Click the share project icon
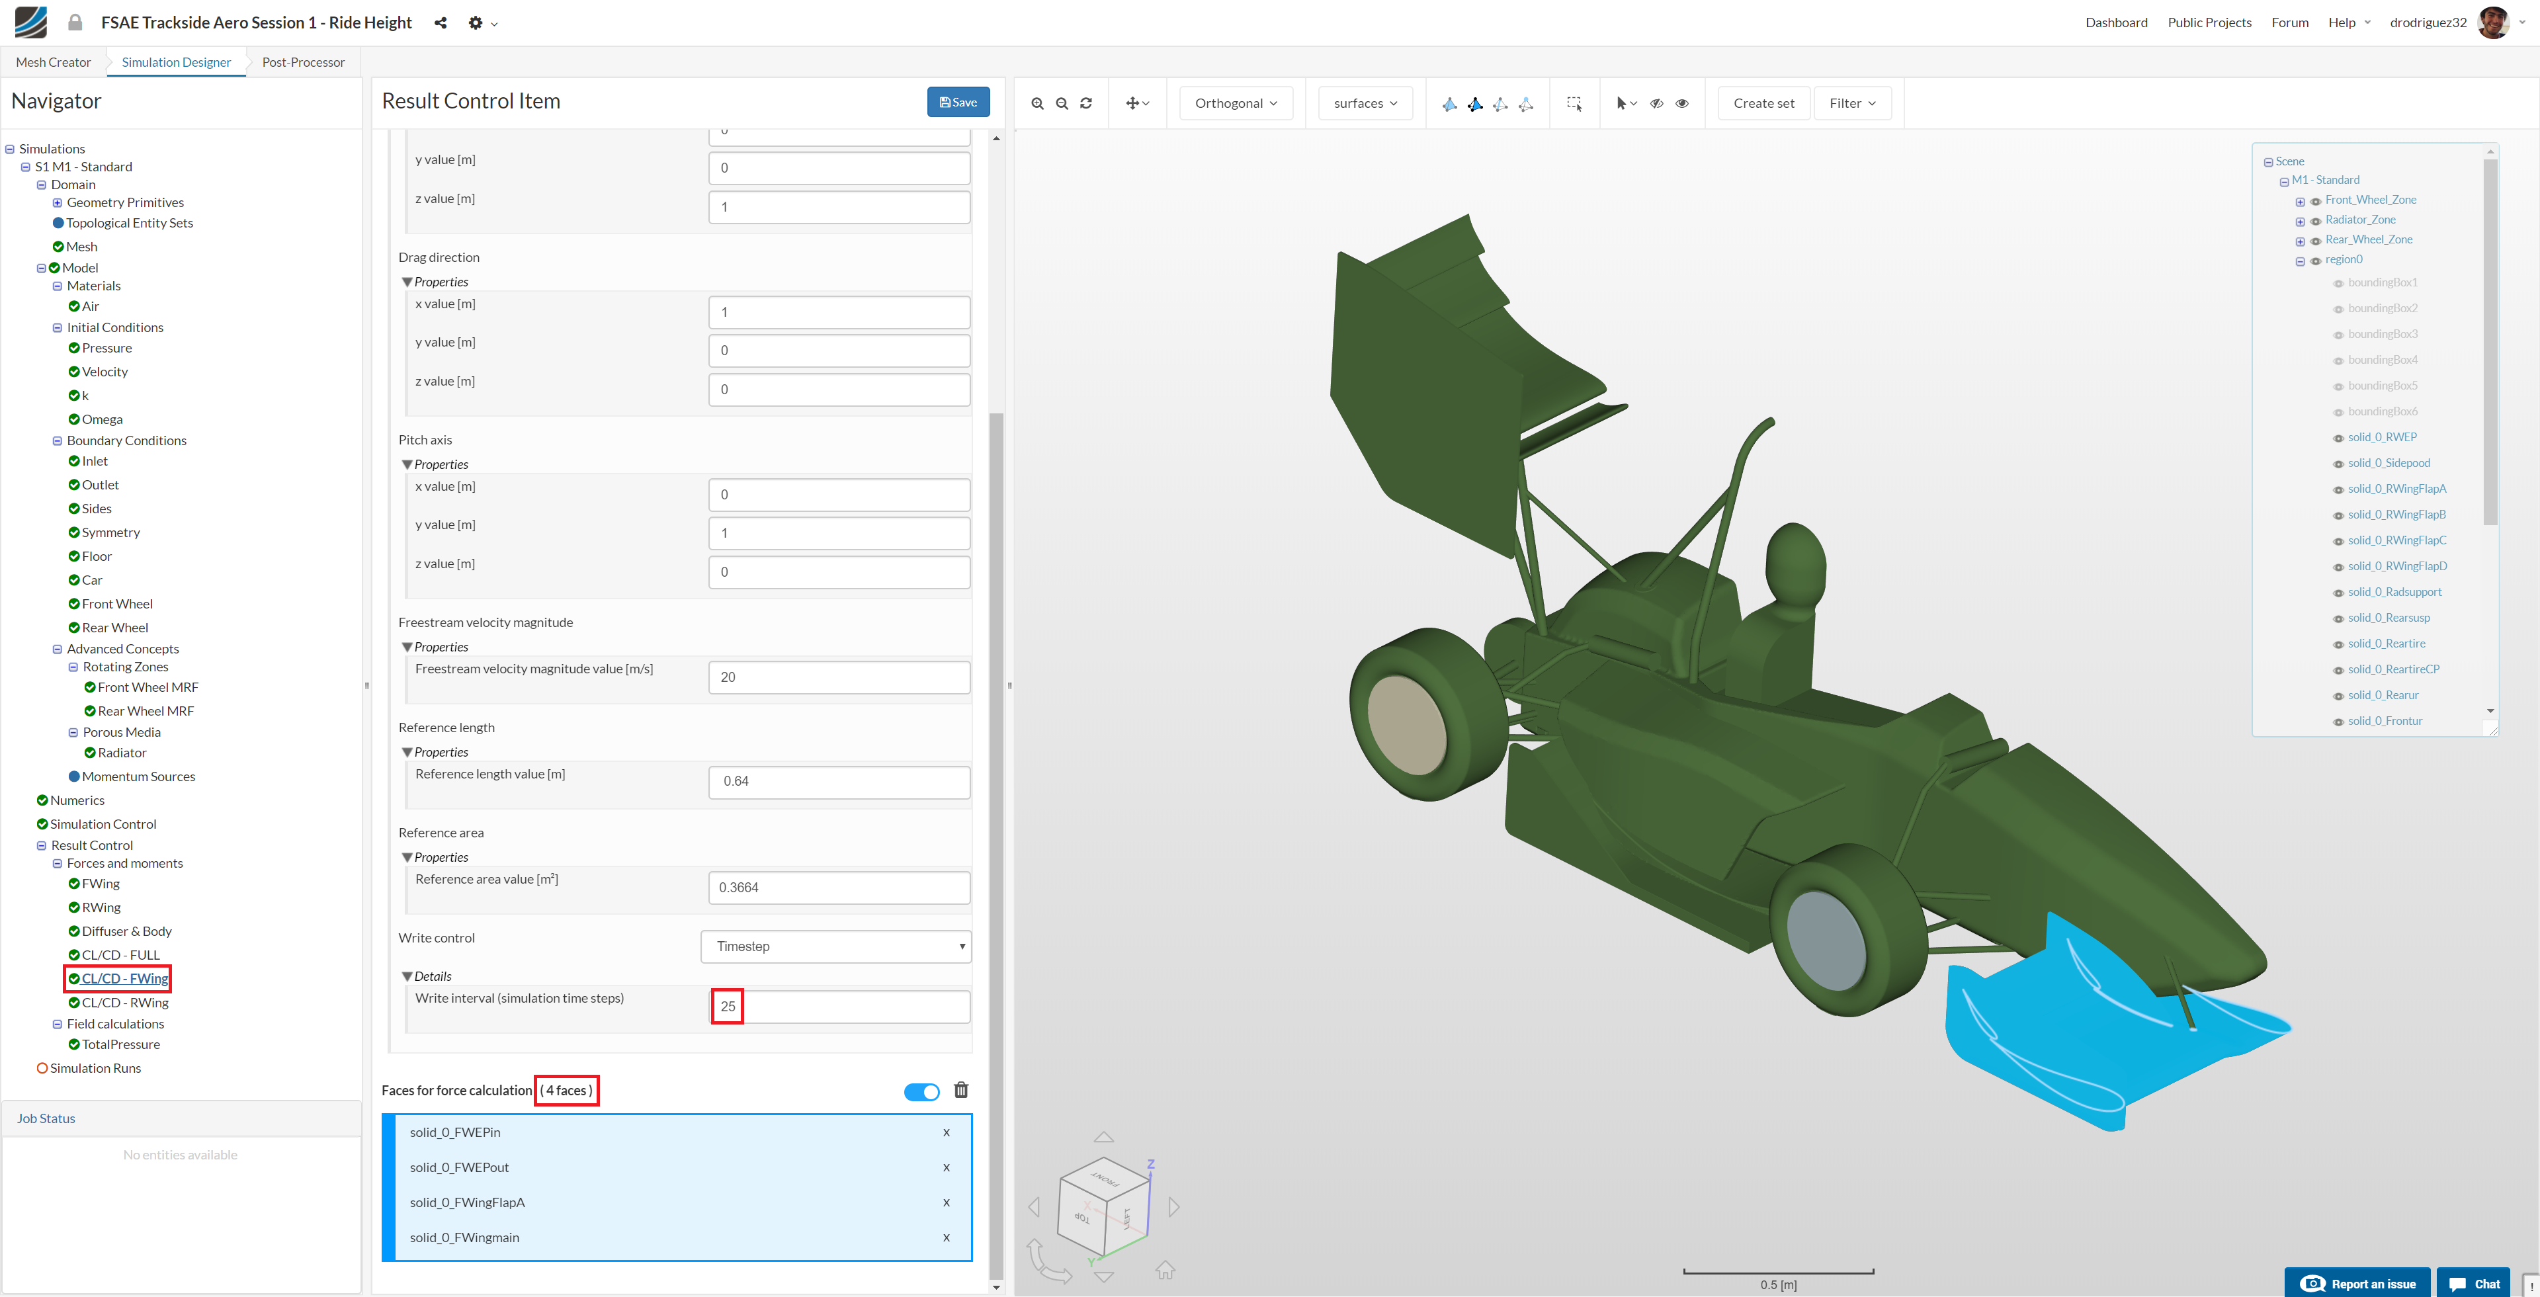Screen dimensions: 2540x1297 click(441, 22)
